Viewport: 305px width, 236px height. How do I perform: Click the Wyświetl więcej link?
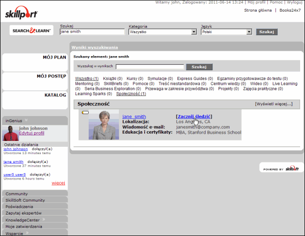[273, 104]
